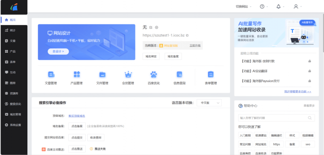Click the circular preview icon beside site name

pyautogui.click(x=157, y=28)
